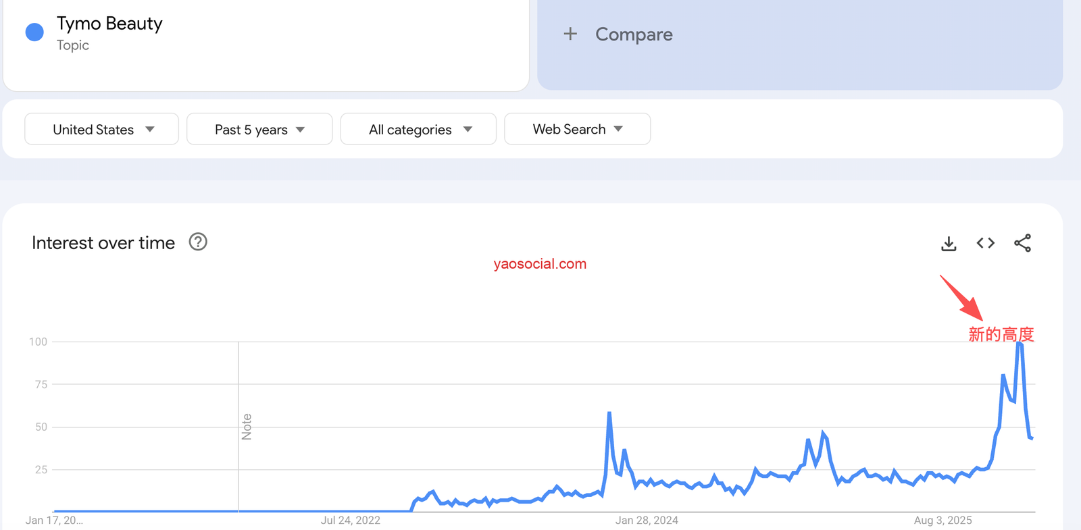Edit the Tymo Beauty search term
1081x530 pixels.
(109, 24)
